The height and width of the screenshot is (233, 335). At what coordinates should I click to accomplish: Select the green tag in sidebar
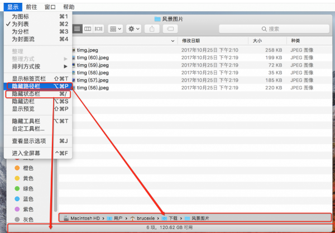tap(24, 188)
